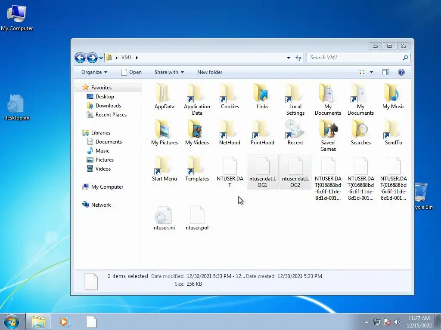Select the Searches folder
Viewport: 441px width, 330px height.
[x=360, y=132]
